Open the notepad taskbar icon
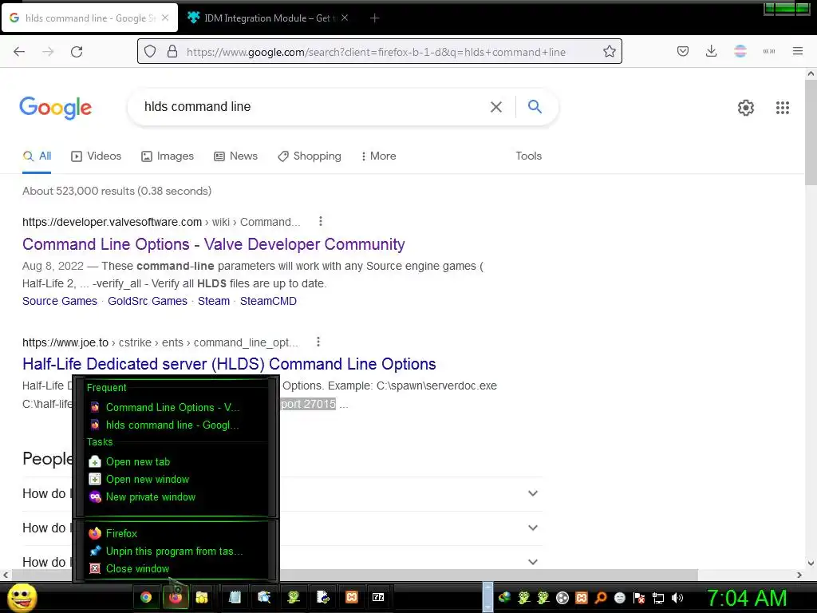 click(x=235, y=597)
